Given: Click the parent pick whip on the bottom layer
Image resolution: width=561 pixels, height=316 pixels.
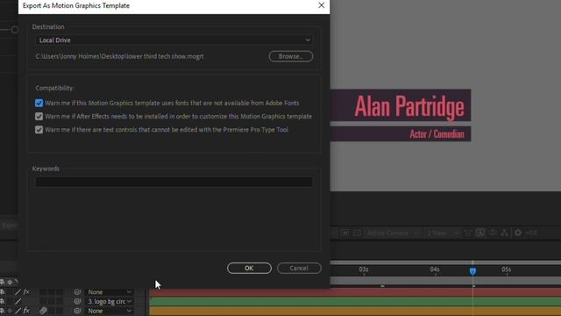Looking at the screenshot, I should click(77, 311).
